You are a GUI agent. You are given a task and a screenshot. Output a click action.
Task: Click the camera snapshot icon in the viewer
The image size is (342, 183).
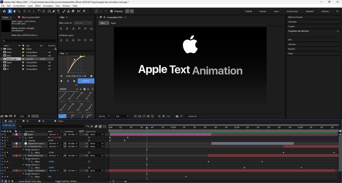click(x=177, y=116)
